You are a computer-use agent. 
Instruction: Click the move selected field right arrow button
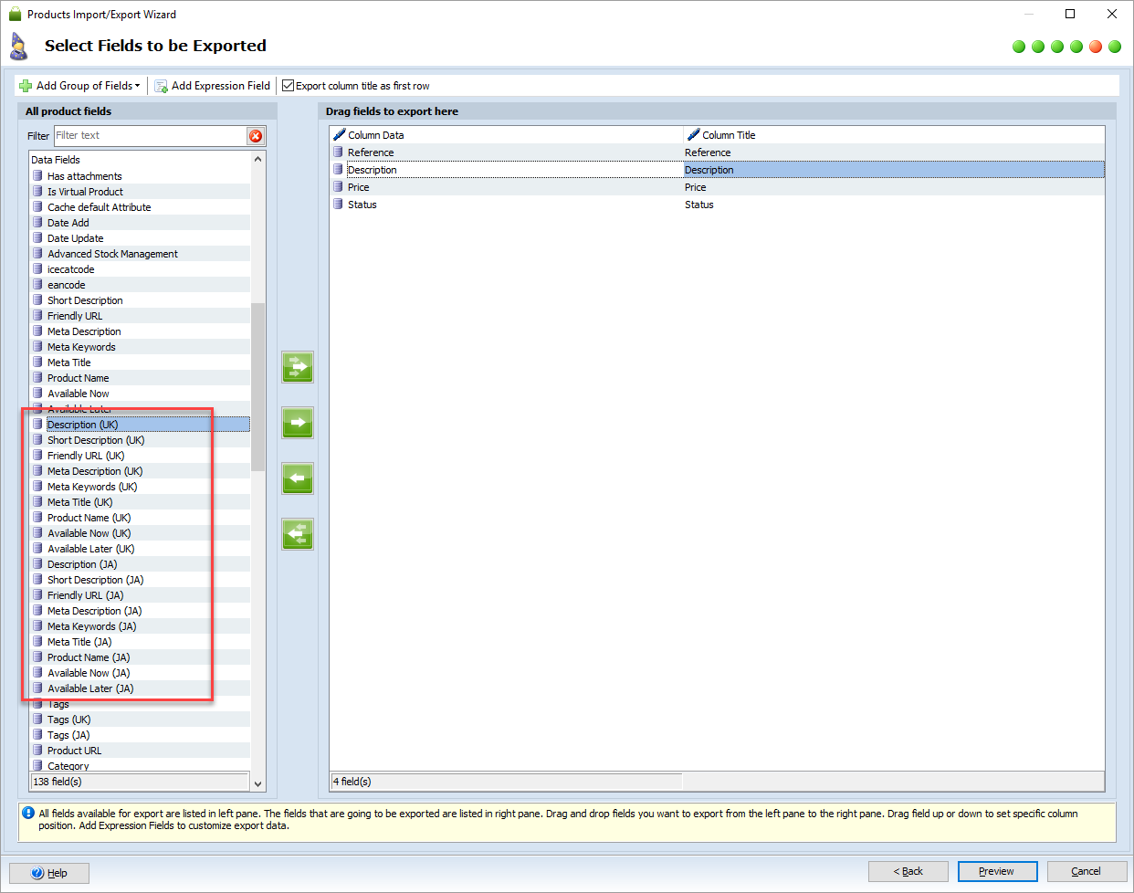[x=298, y=423]
